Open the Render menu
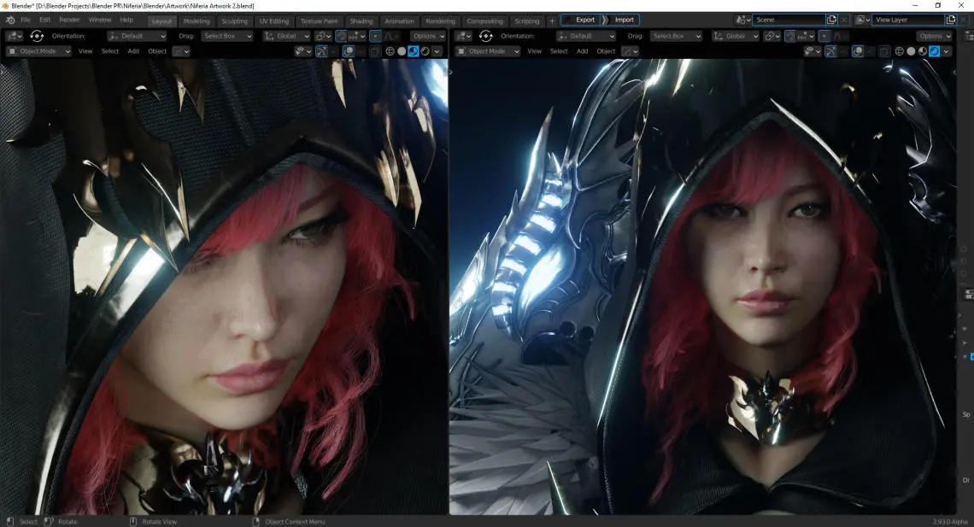Screen dimensions: 974x527 point(69,20)
